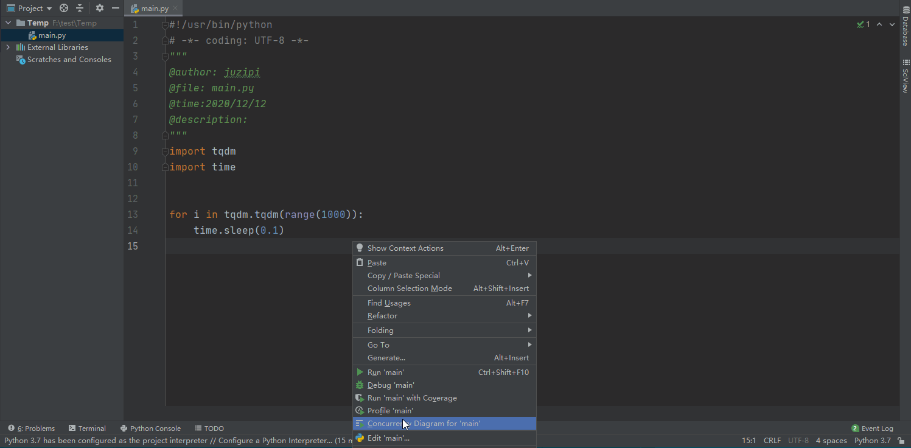Click the Collapse All icon in Project toolbar
Image resolution: width=911 pixels, height=448 pixels.
[80, 9]
